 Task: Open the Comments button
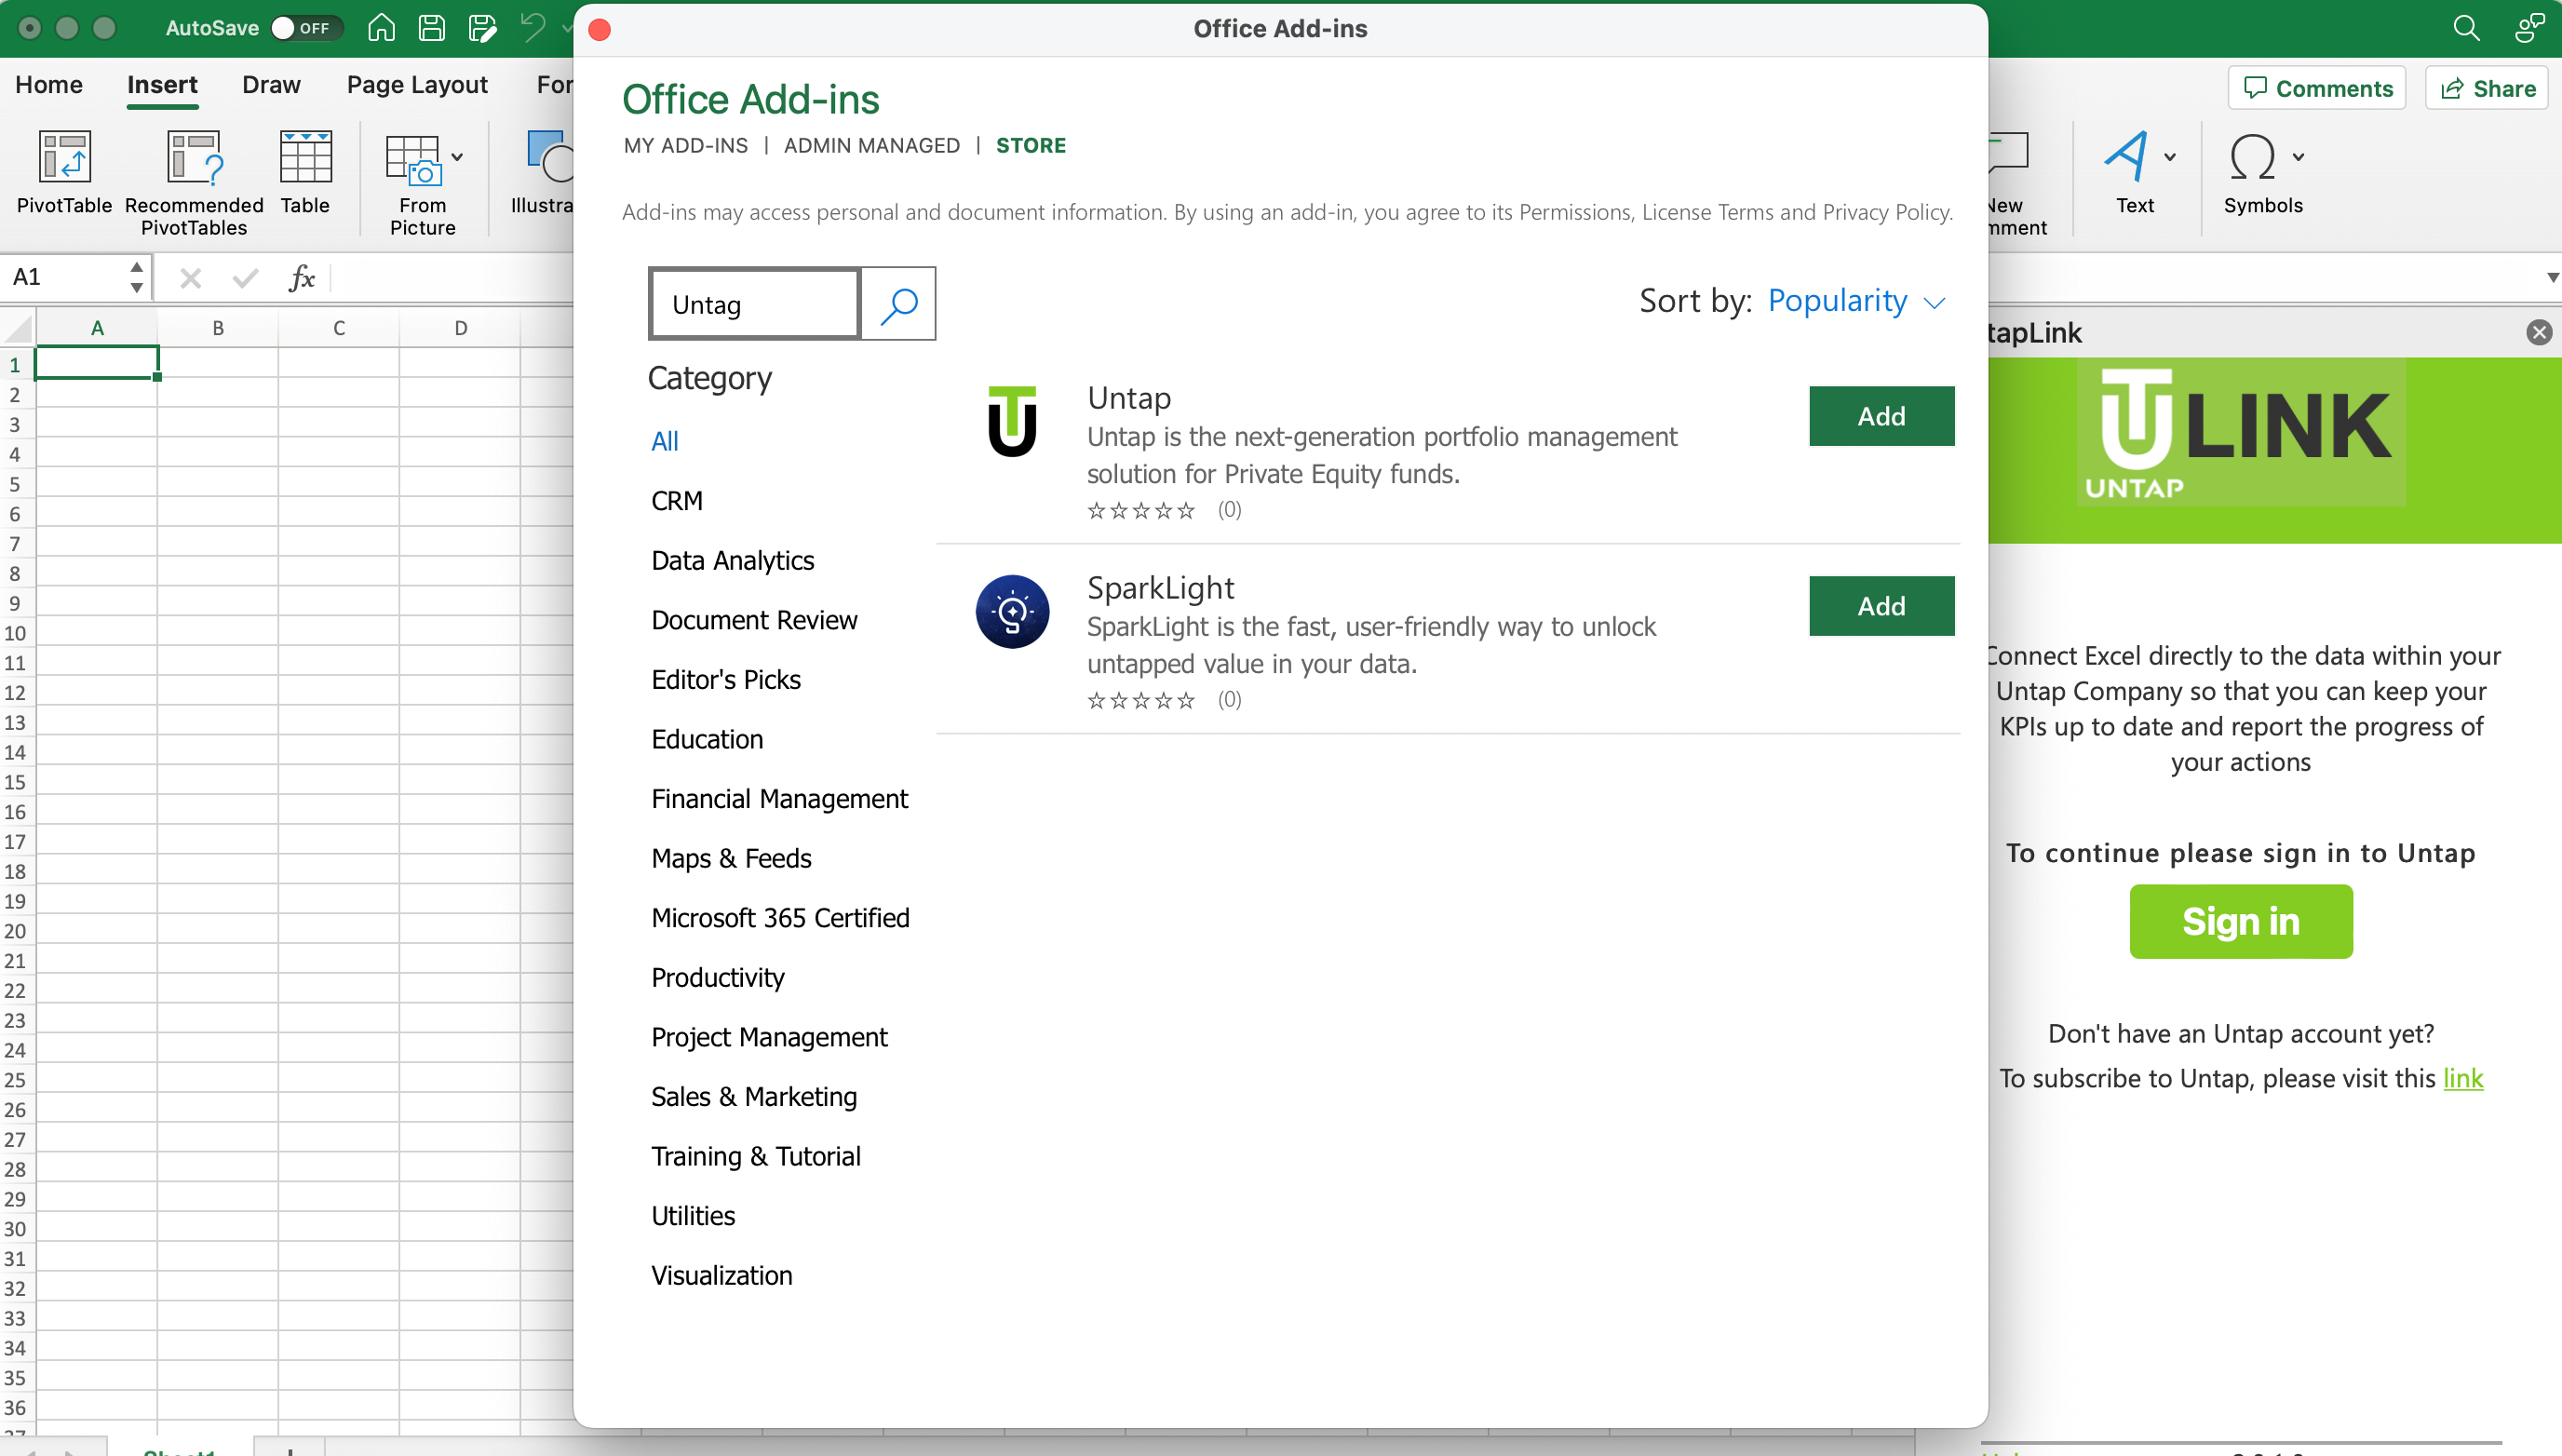click(2317, 88)
